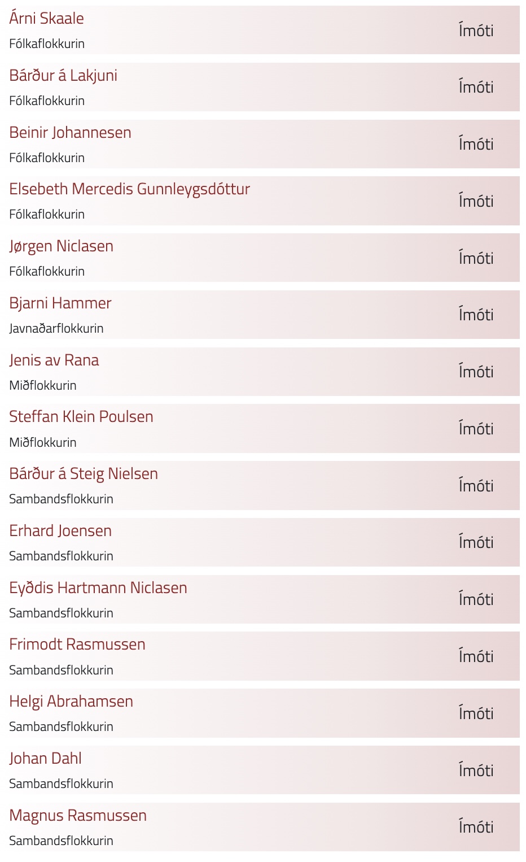Image resolution: width=526 pixels, height=862 pixels.
Task: Open Bjarni Hammer's profile
Action: pyautogui.click(x=60, y=303)
